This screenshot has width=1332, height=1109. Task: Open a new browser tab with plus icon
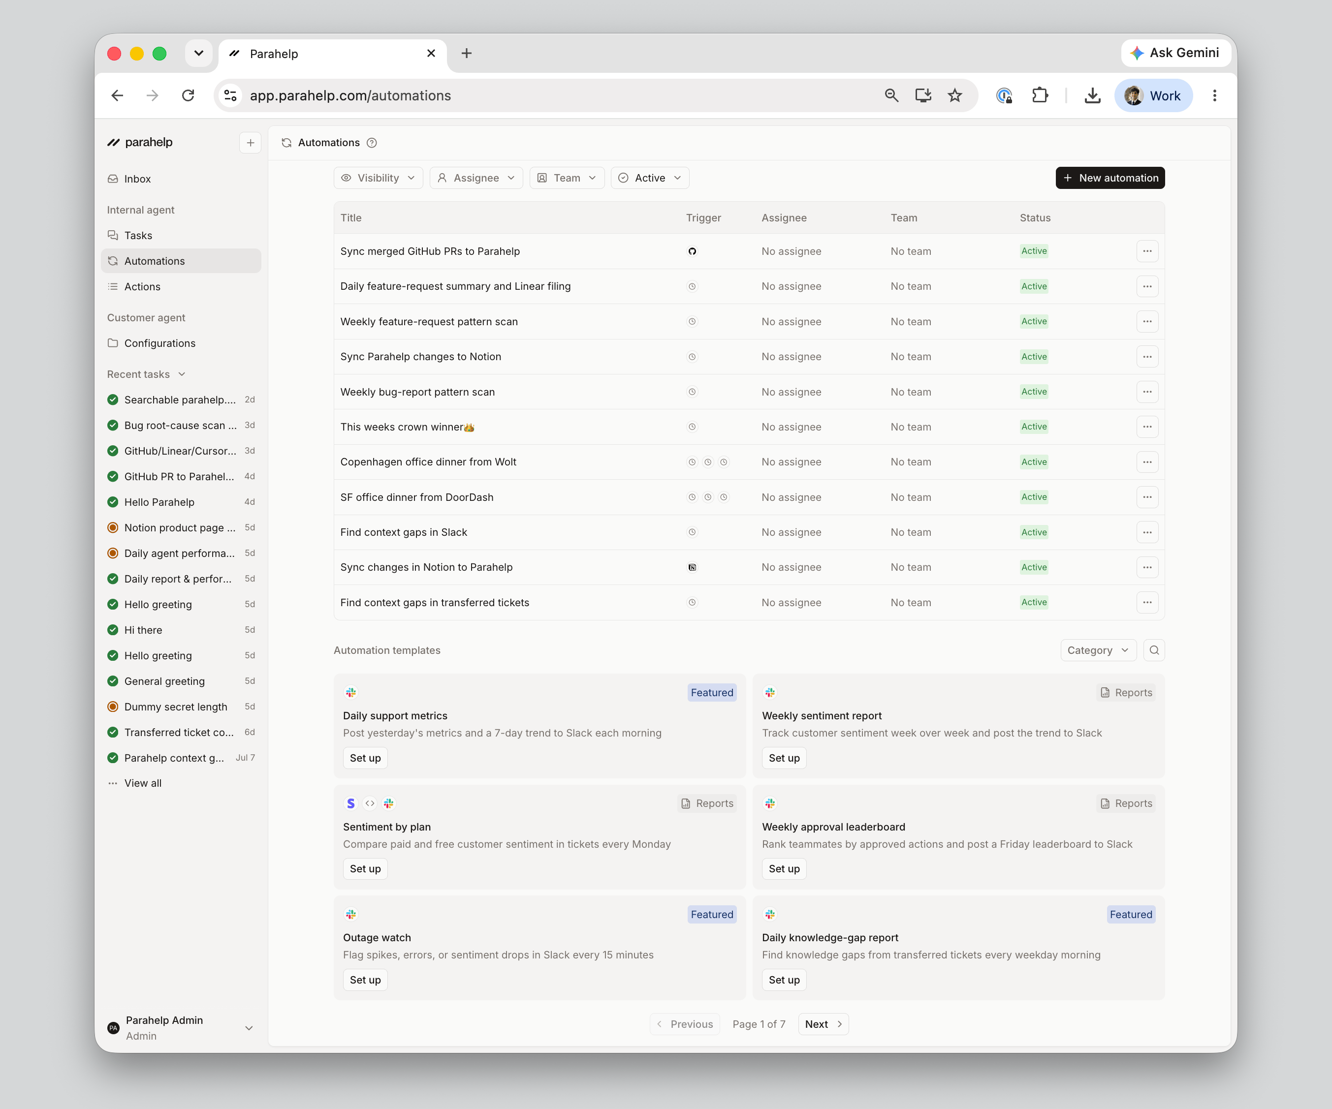466,53
